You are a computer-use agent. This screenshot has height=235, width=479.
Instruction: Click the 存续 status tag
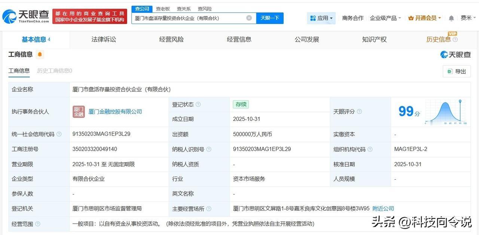241,104
